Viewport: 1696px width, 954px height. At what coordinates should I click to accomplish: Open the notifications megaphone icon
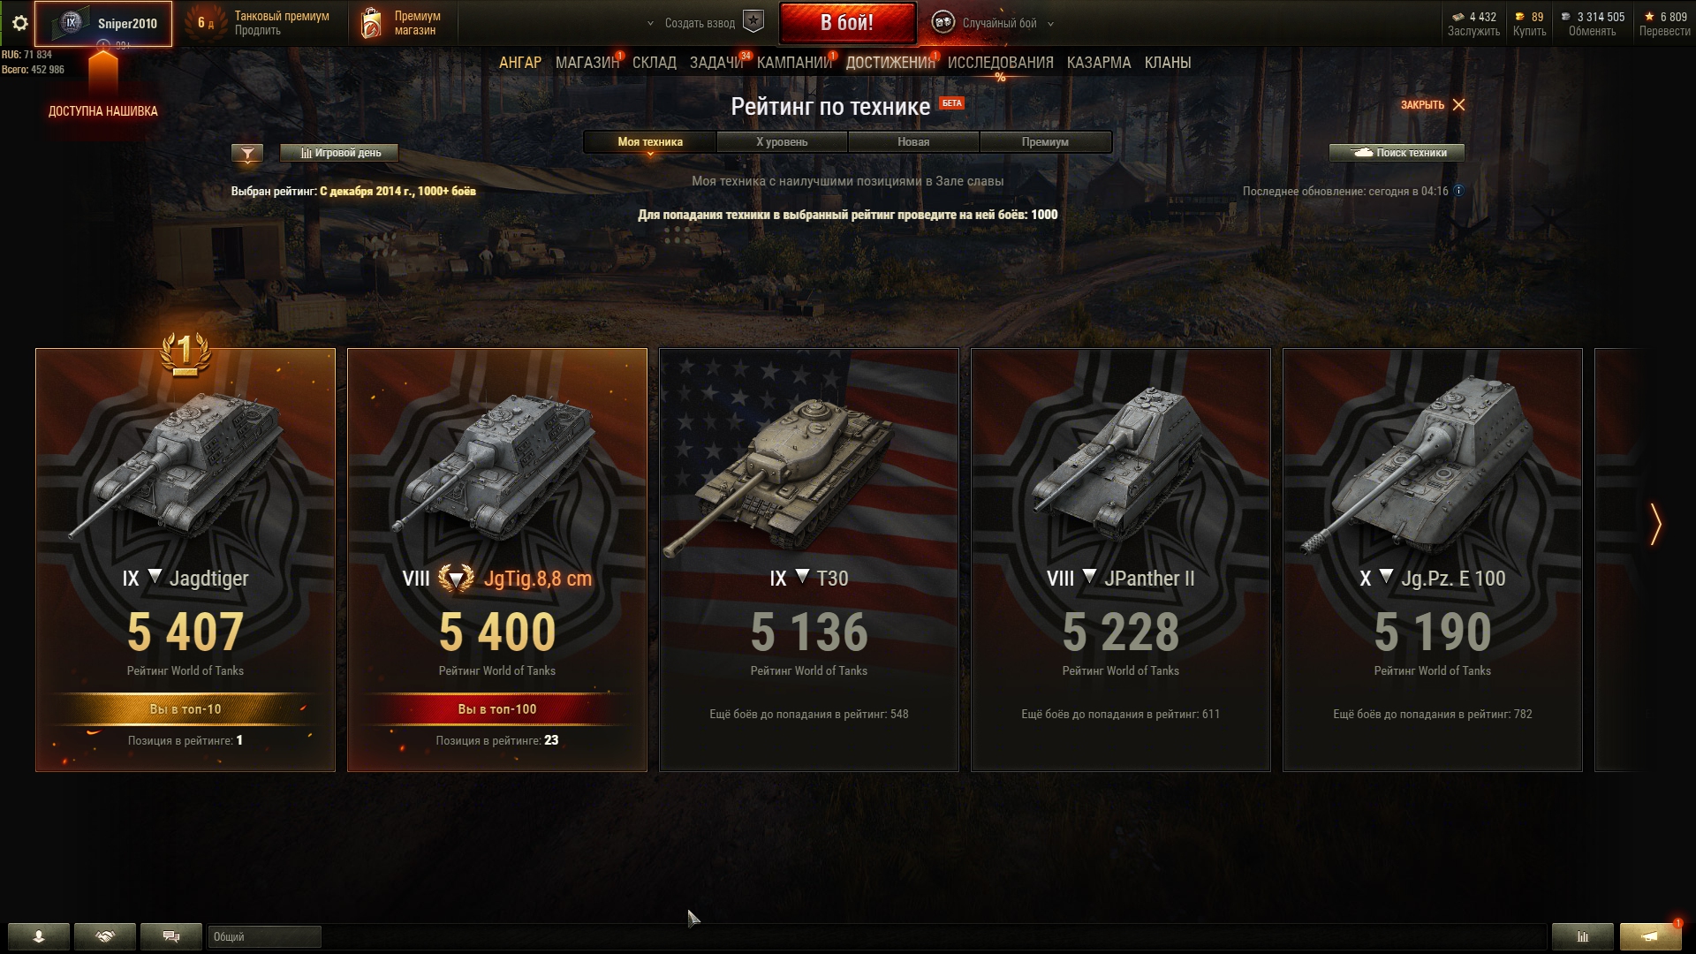(x=1650, y=936)
